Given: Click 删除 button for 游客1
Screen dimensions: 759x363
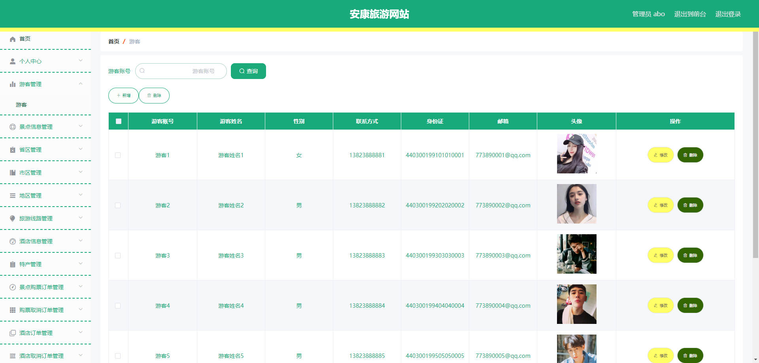Looking at the screenshot, I should click(x=690, y=155).
